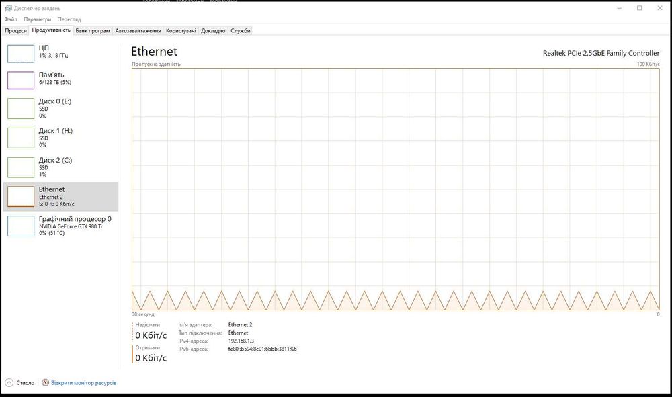
Task: Open the Користувачі tab
Action: [x=181, y=30]
